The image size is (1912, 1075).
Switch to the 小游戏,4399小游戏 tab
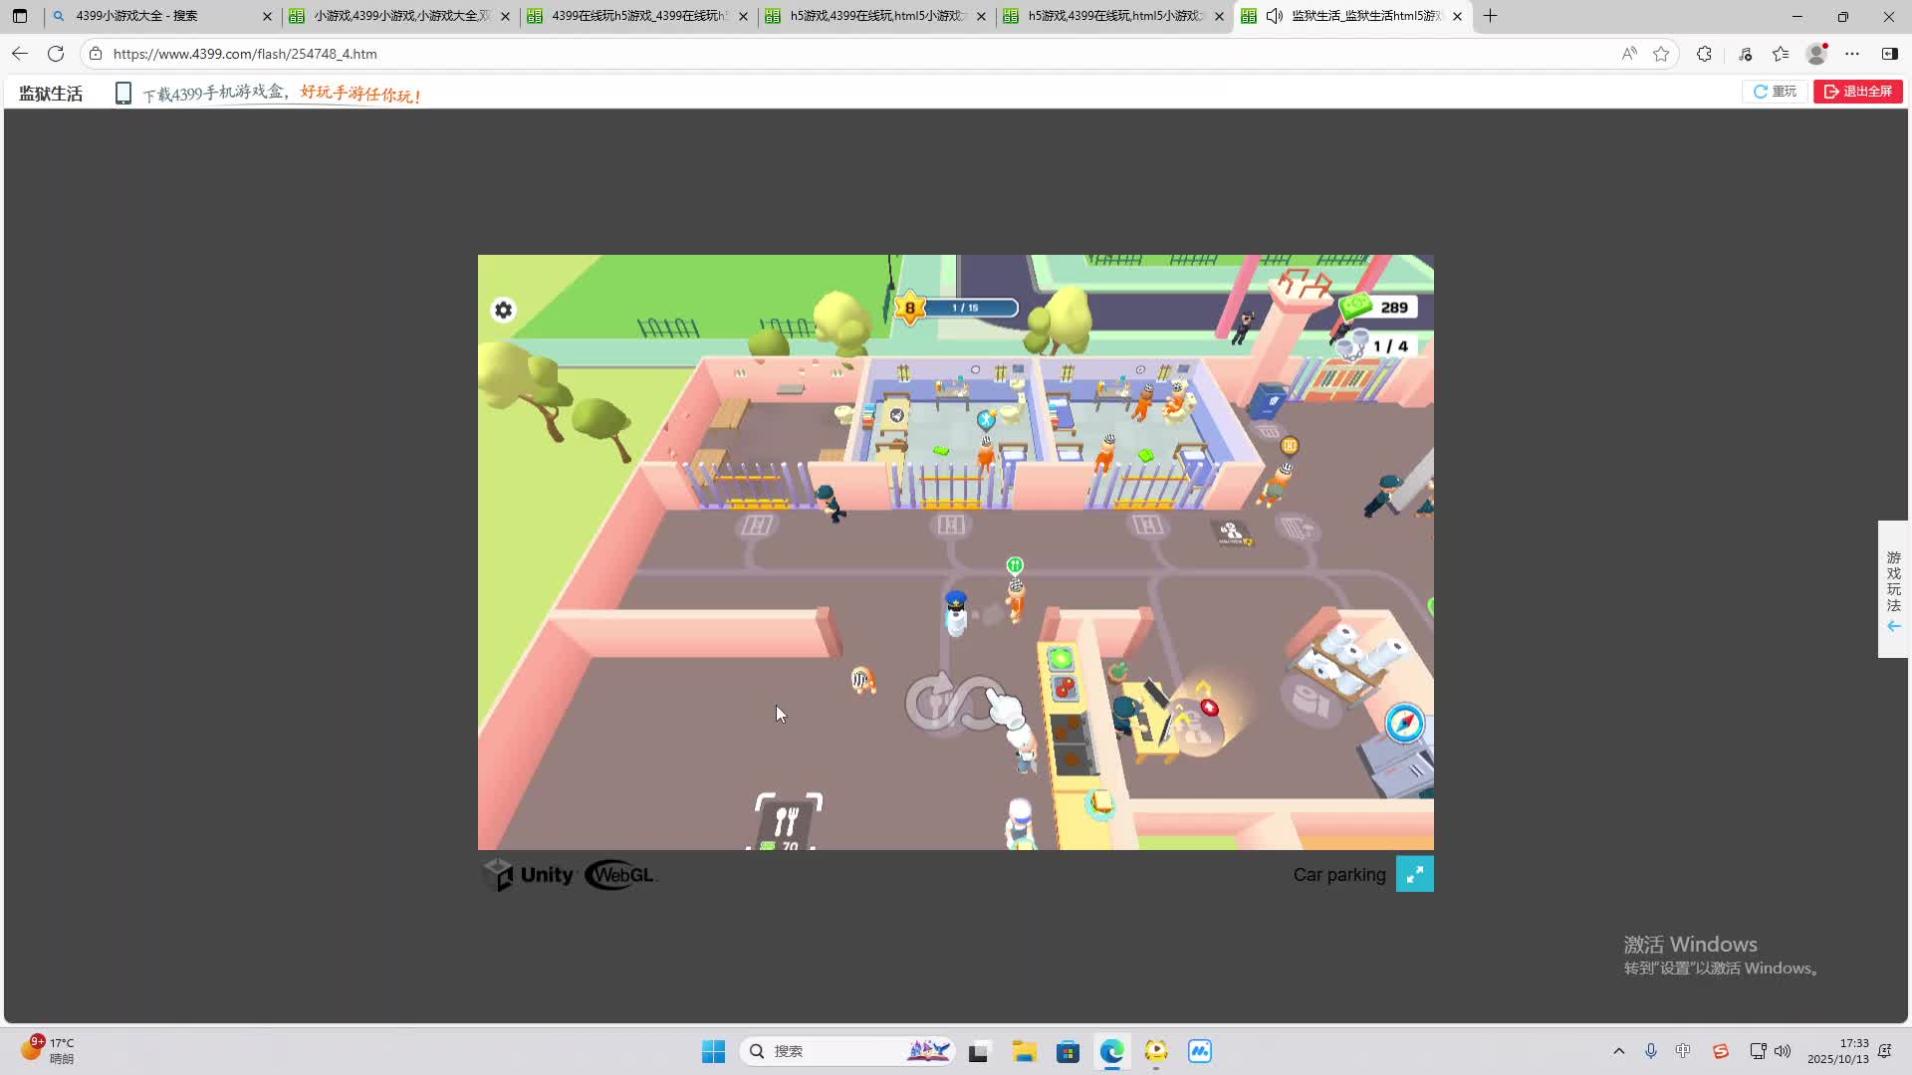click(x=398, y=16)
